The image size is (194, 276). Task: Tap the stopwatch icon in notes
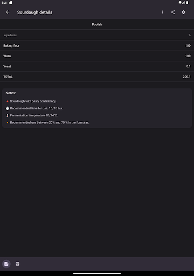pyautogui.click(x=8, y=108)
